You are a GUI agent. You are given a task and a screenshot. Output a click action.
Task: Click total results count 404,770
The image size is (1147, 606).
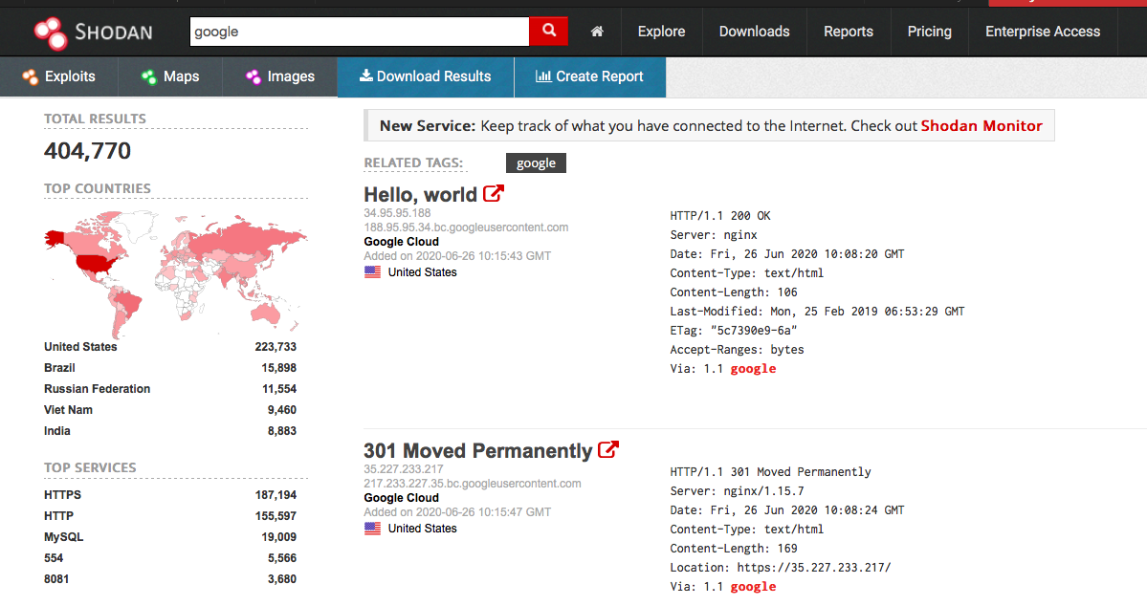87,151
